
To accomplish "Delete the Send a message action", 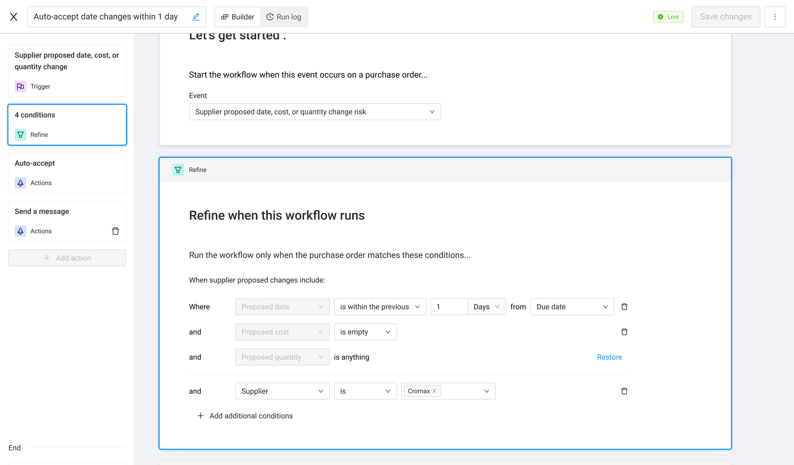I will pos(115,231).
